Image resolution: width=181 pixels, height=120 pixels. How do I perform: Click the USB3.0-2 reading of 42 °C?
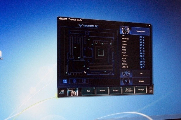142,67
